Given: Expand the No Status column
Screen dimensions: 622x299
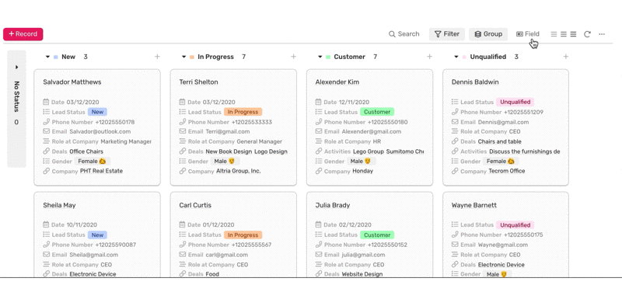Looking at the screenshot, I should [x=16, y=68].
